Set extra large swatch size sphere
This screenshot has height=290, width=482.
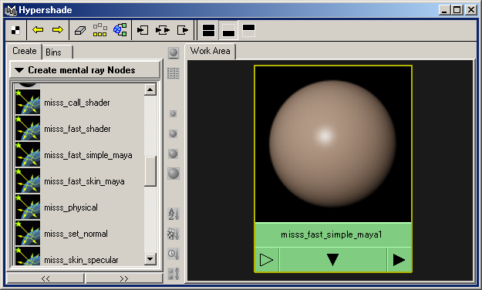(x=174, y=174)
